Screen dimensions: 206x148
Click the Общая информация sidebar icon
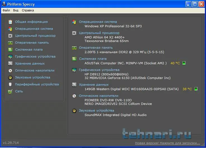[10, 22]
